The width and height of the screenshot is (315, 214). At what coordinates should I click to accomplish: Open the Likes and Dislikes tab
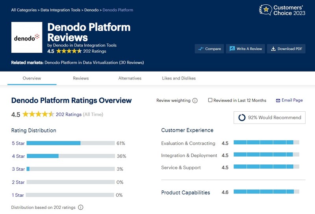(x=179, y=78)
